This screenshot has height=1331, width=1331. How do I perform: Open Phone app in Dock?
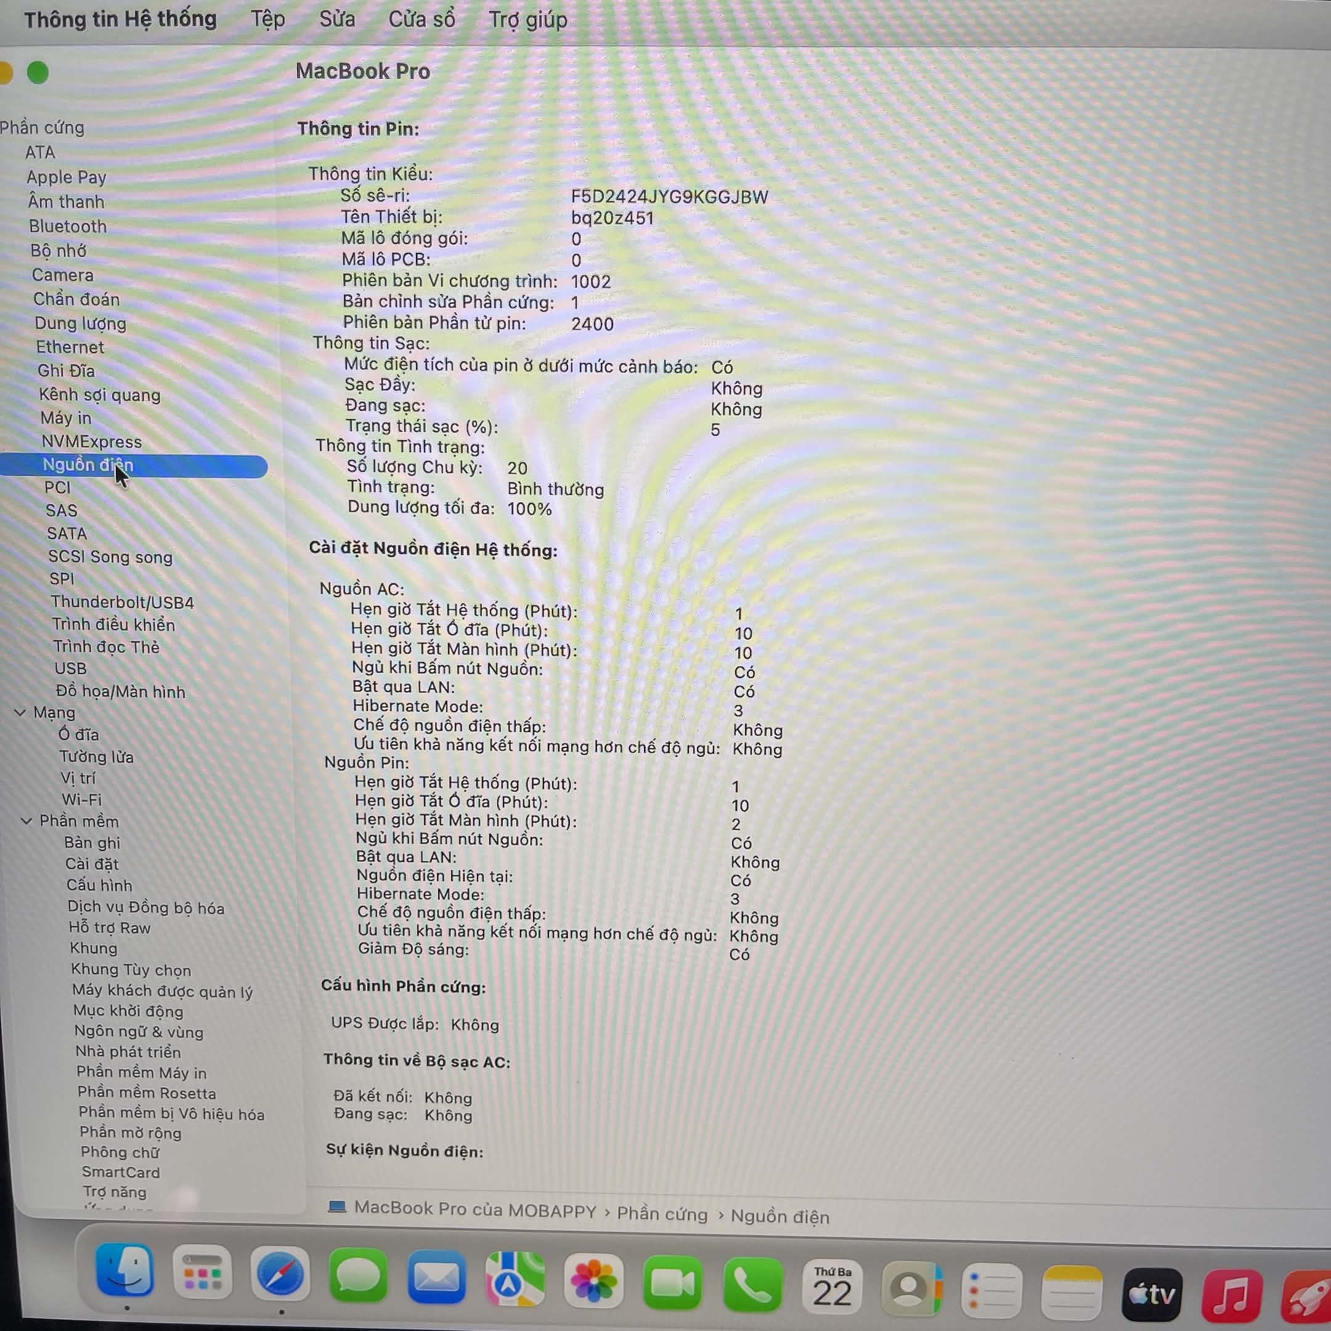coord(752,1284)
